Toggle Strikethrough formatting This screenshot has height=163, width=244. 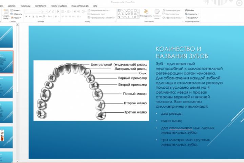click(40, 17)
